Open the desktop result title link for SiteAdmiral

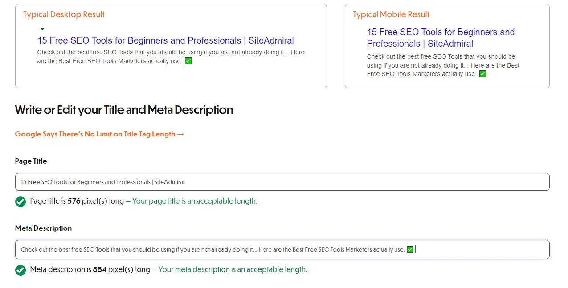point(165,40)
